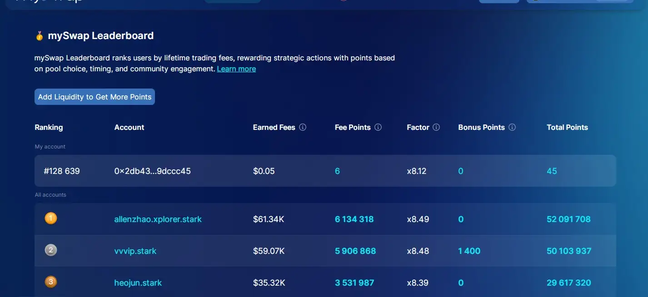Click the bronze third-place medal icon
This screenshot has width=648, height=297.
click(x=51, y=282)
